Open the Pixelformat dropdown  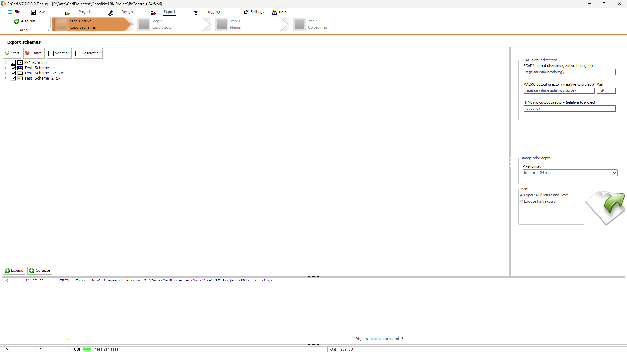[x=614, y=173]
